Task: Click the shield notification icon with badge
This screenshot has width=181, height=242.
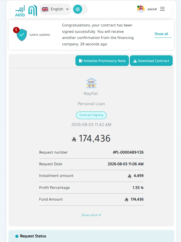Action: click(x=22, y=35)
